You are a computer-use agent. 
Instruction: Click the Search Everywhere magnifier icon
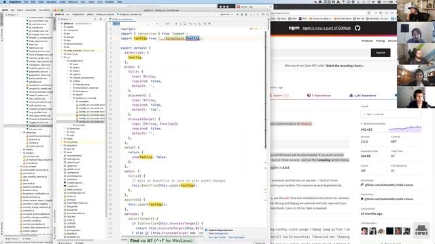[268, 14]
